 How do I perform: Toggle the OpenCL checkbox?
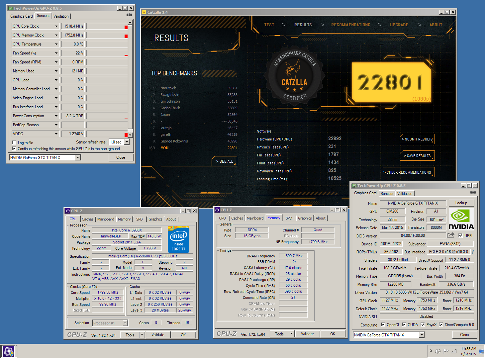pos(383,325)
